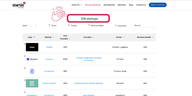
Task: Select the B2C business model cell
Action: pyautogui.click(x=145, y=83)
